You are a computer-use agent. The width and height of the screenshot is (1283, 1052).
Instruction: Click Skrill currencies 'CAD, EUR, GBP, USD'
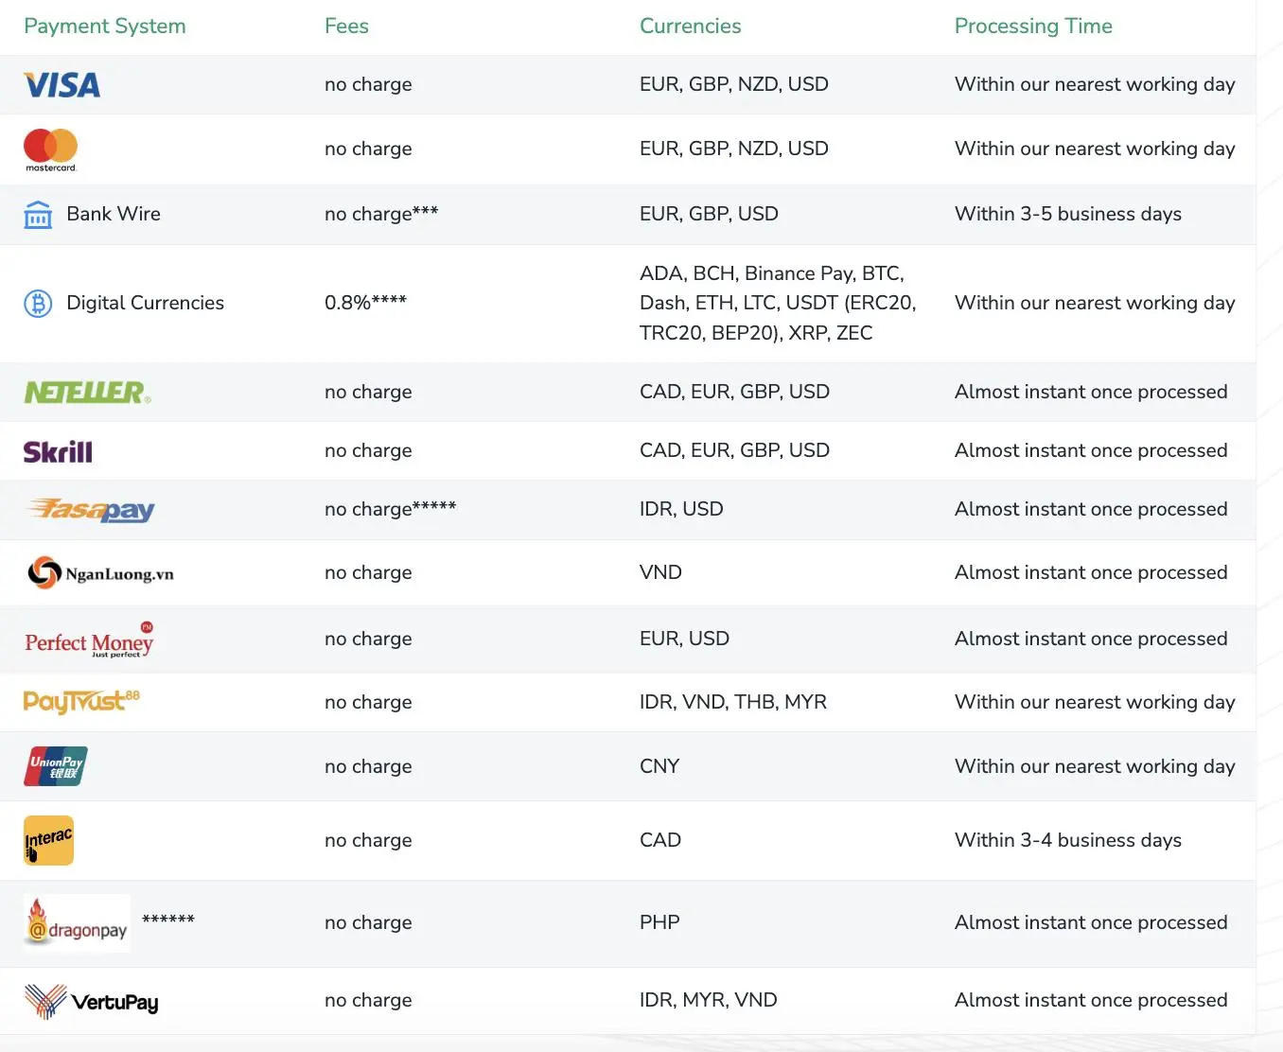(734, 450)
